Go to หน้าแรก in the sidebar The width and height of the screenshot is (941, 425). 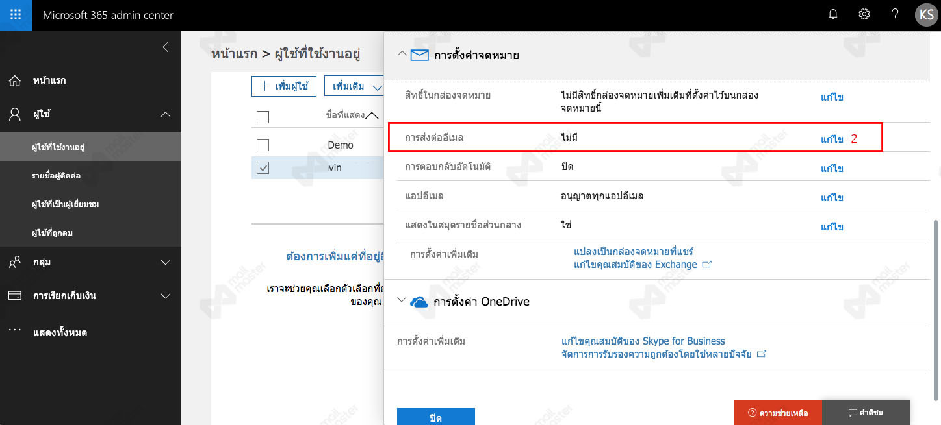pos(49,80)
